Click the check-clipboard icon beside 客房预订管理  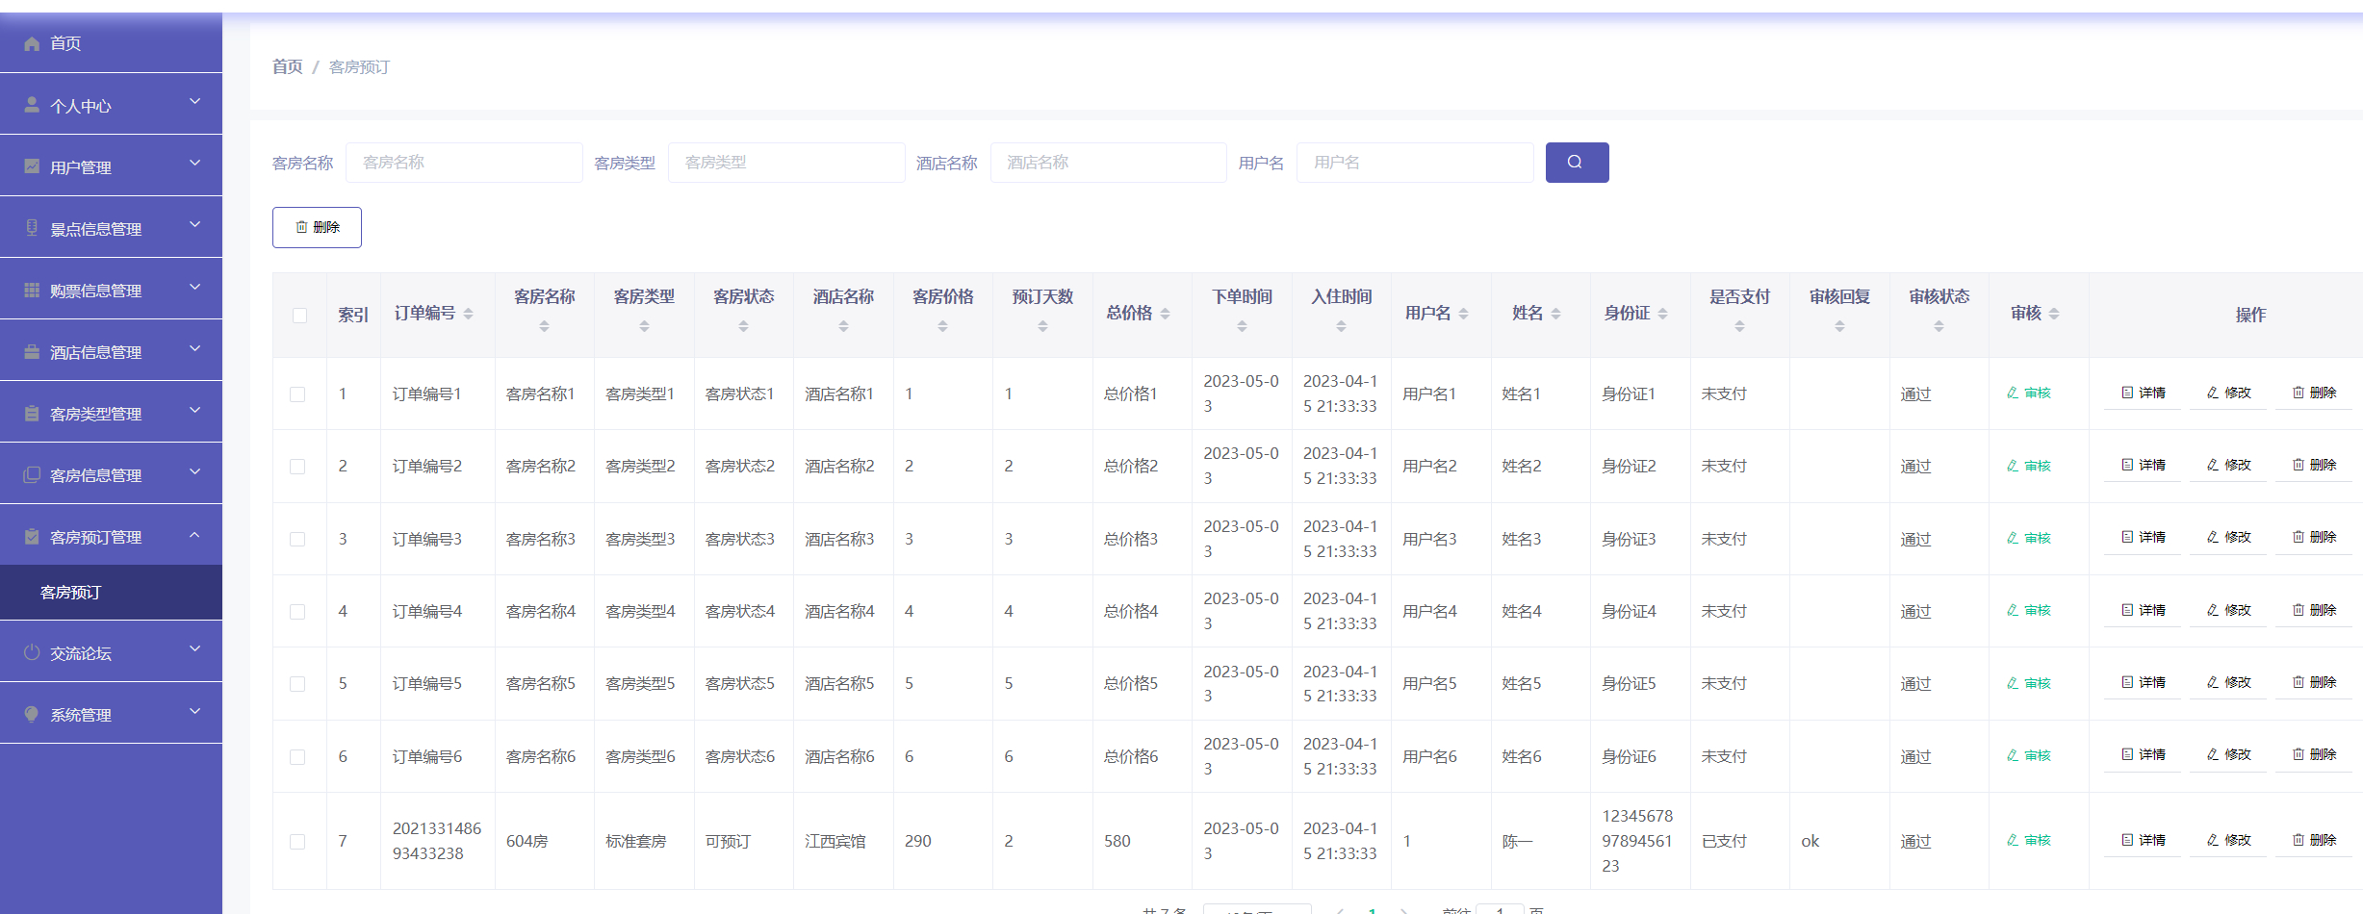point(32,536)
